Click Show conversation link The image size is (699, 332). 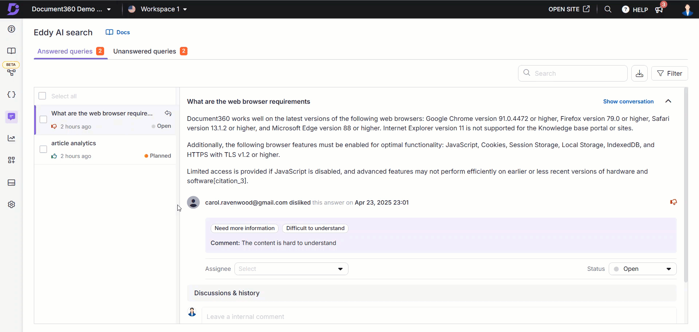628,102
